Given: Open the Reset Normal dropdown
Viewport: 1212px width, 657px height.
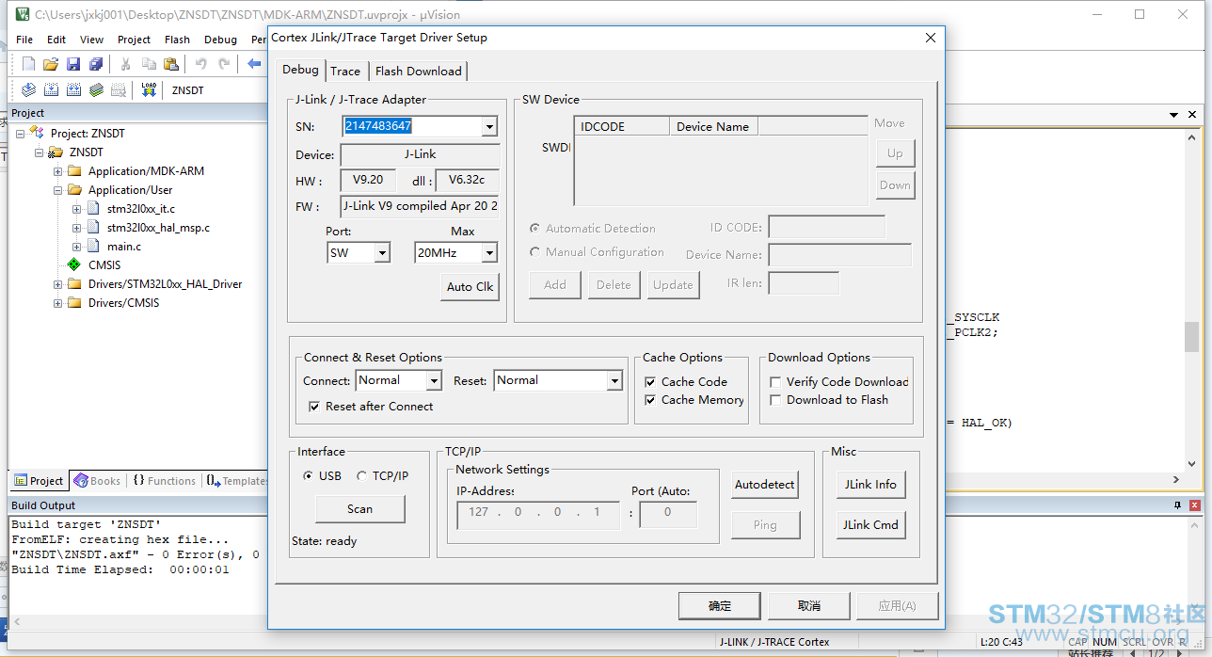Looking at the screenshot, I should tap(614, 380).
